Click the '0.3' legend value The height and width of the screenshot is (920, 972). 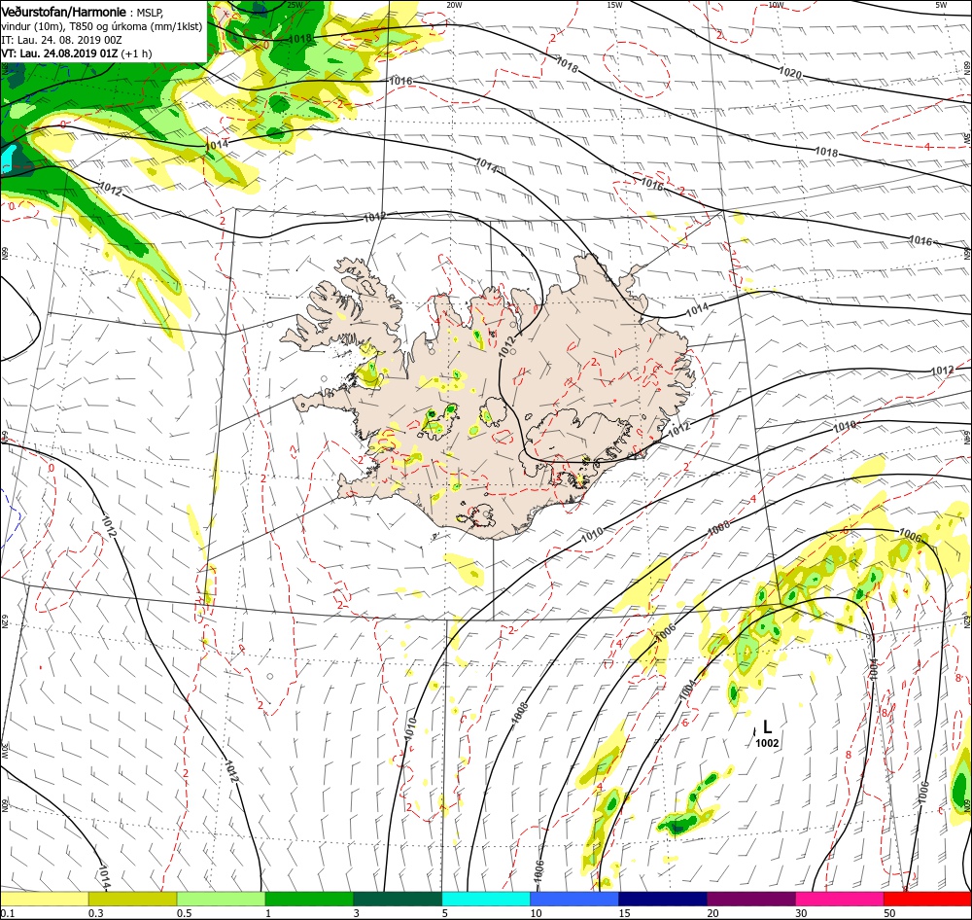(x=96, y=913)
